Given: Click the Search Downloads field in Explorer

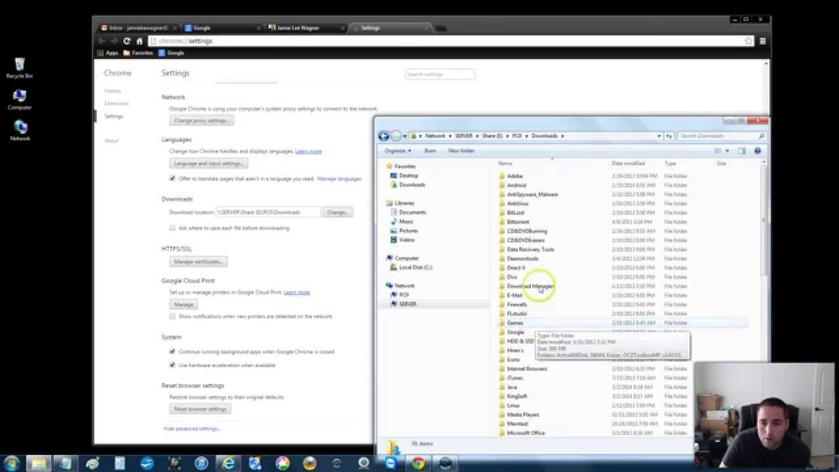Looking at the screenshot, I should coord(722,136).
